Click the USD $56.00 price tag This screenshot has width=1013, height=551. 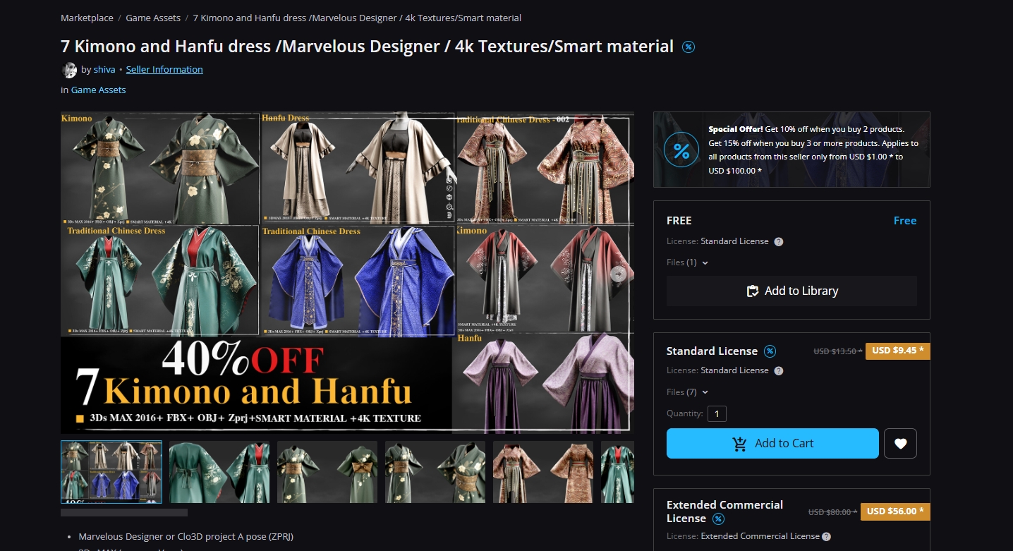point(895,511)
